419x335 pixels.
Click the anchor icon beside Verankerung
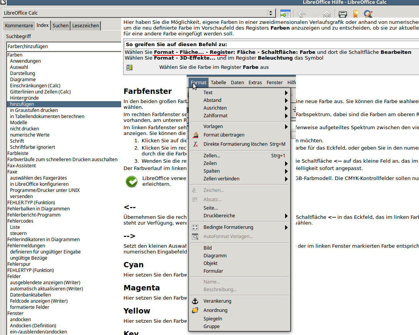point(195,301)
